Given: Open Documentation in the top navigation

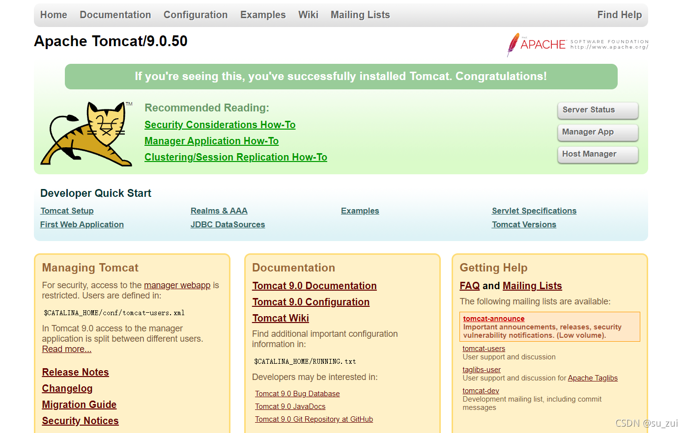Looking at the screenshot, I should tap(115, 15).
